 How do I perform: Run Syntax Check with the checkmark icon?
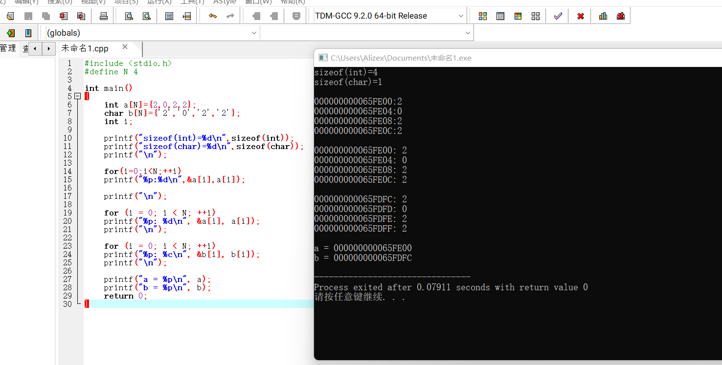point(558,16)
